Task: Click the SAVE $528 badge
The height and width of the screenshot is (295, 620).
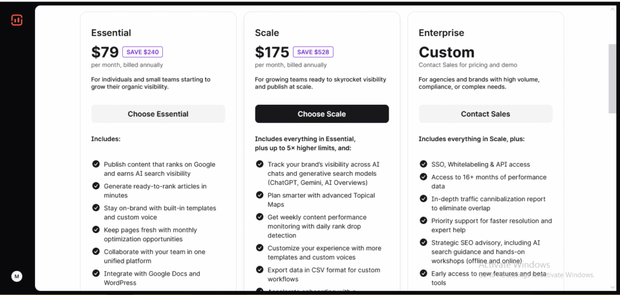Action: (313, 52)
